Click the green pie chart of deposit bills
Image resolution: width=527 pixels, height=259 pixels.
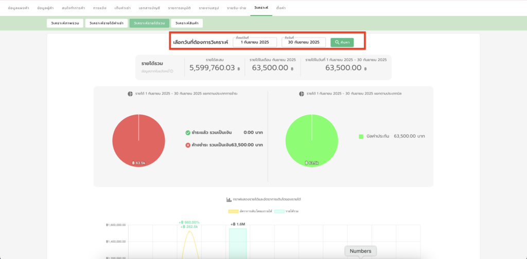(x=311, y=140)
